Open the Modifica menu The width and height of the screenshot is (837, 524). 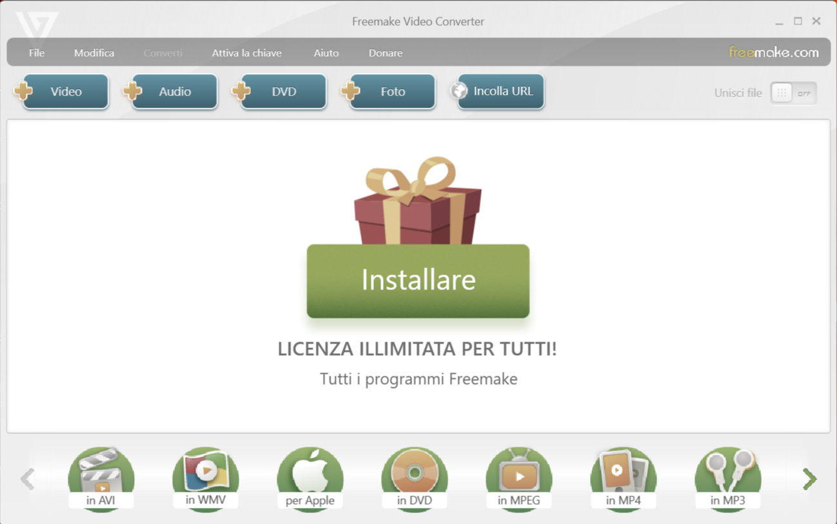(x=94, y=53)
